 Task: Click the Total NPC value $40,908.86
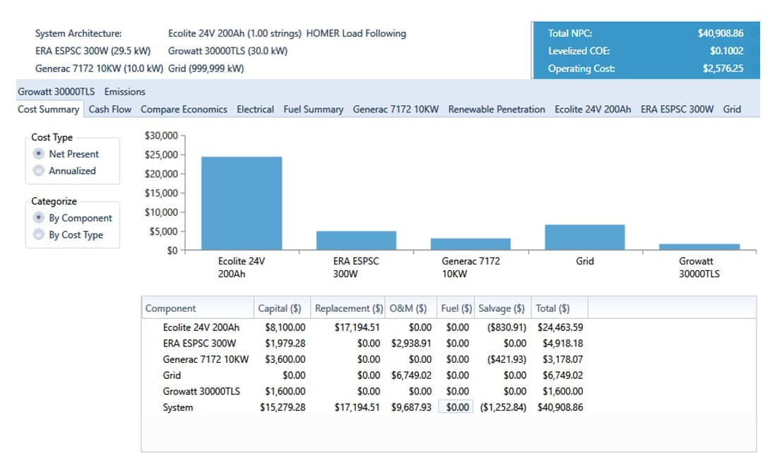tap(721, 33)
